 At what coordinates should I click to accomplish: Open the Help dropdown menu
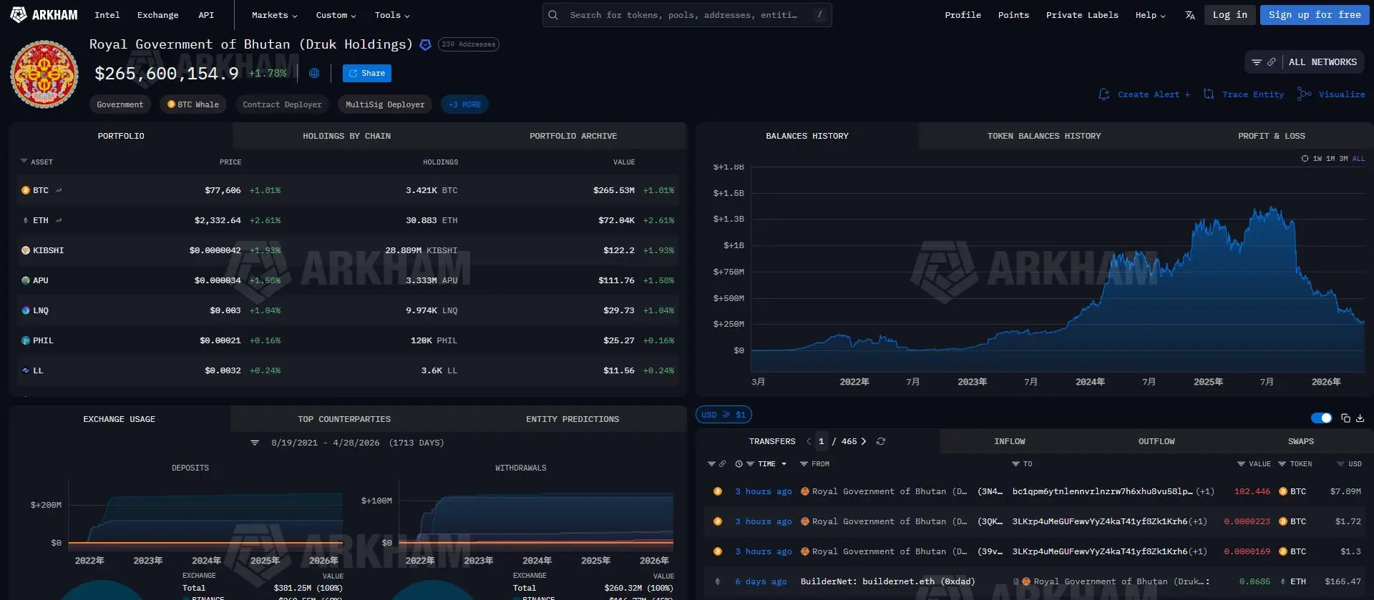pos(1150,15)
